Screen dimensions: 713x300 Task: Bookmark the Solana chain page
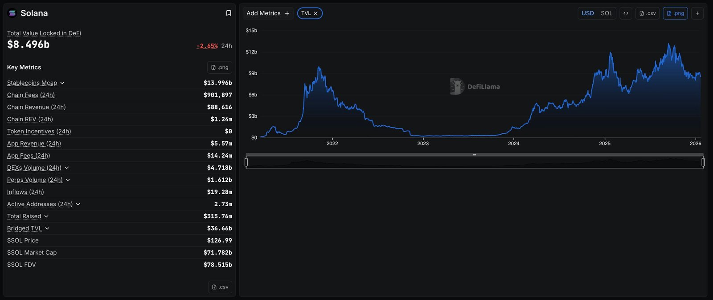pos(229,13)
